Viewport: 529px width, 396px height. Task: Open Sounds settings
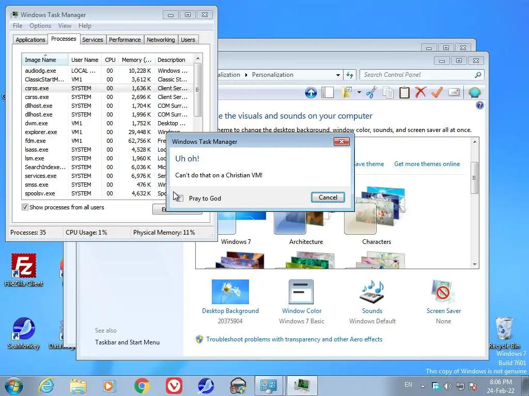(372, 301)
